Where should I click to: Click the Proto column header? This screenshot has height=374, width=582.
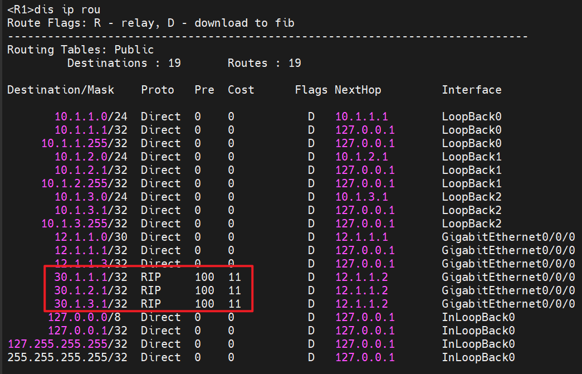(x=158, y=90)
